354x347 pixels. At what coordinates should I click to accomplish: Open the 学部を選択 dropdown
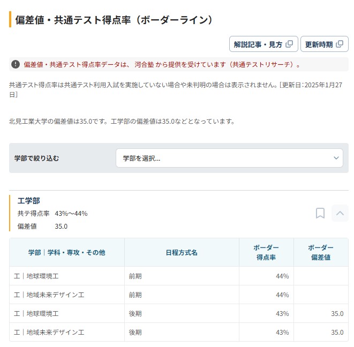tap(229, 158)
